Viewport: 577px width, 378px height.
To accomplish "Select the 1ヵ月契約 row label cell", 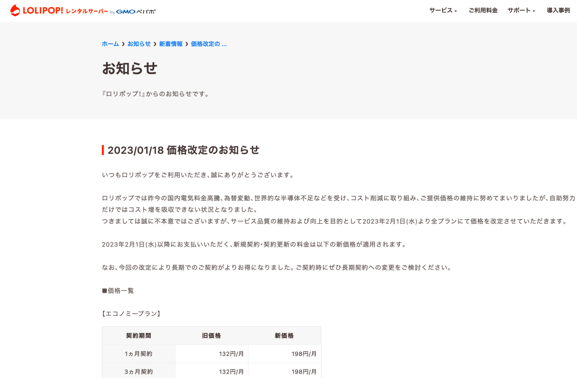I will pos(139,354).
